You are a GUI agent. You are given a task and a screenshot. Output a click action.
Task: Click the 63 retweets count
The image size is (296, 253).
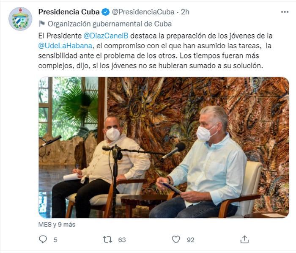coord(122,240)
